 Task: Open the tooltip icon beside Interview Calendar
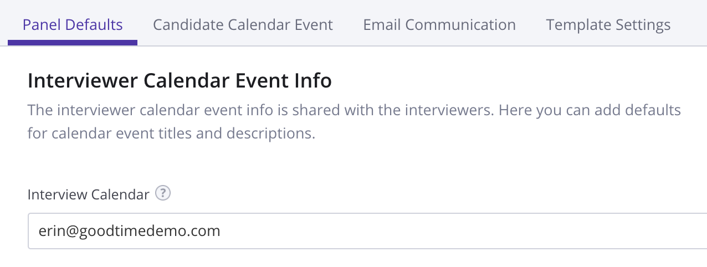coord(163,194)
